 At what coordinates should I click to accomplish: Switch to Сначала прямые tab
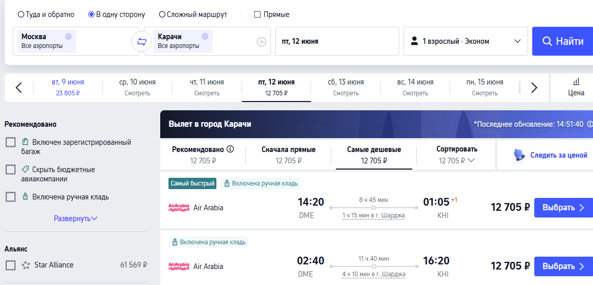point(289,155)
